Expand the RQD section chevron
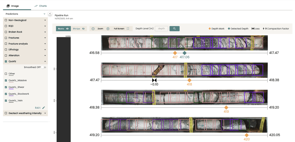295x142 pixels. [45, 26]
